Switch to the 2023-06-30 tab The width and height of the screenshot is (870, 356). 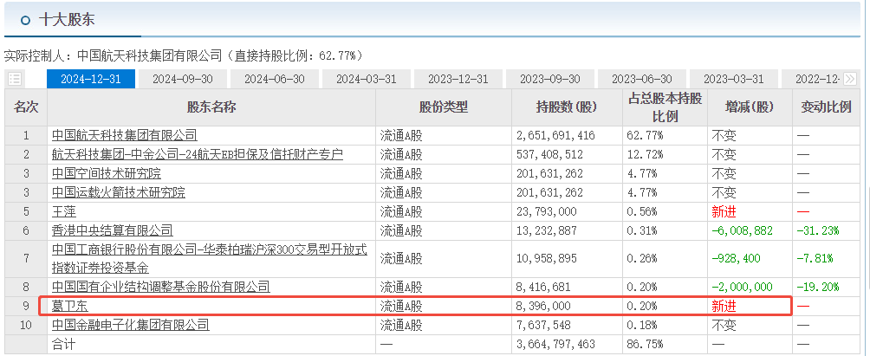point(642,79)
